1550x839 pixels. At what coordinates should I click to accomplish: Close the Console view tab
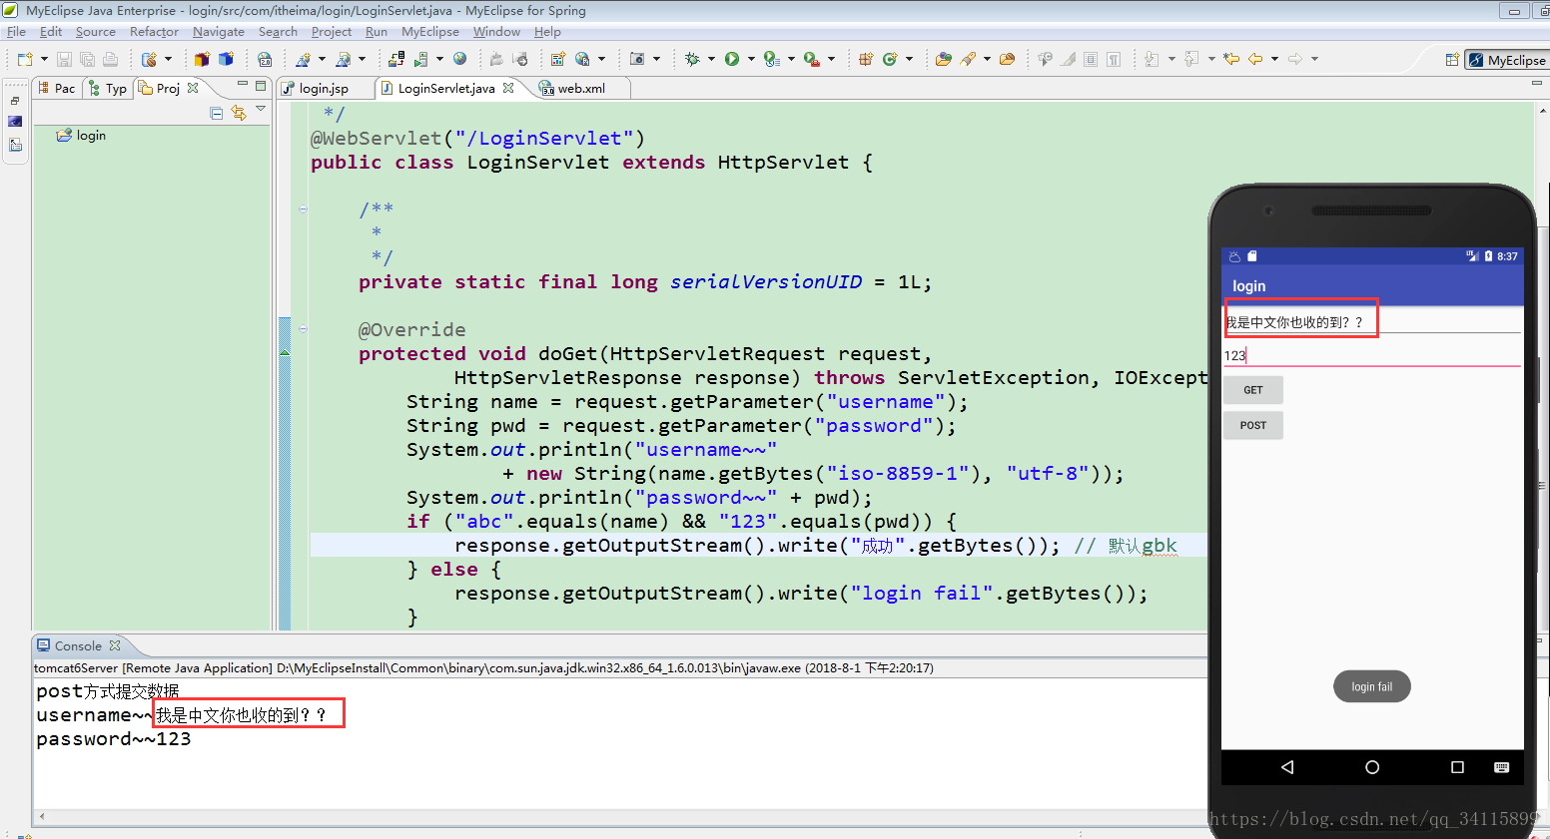[115, 645]
